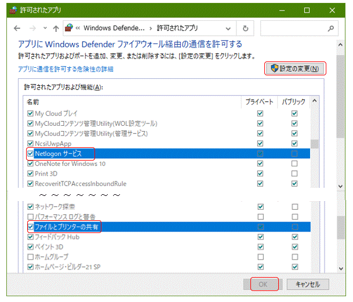
Task: Click window scrollbar down arrow at bottom
Action: [341, 268]
